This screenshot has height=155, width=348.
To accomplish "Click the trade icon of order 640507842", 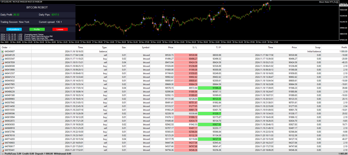I will pyautogui.click(x=2, y=102).
